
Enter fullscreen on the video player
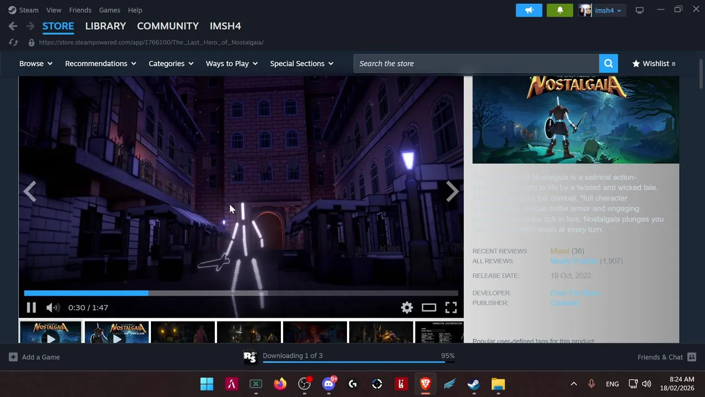tap(451, 308)
